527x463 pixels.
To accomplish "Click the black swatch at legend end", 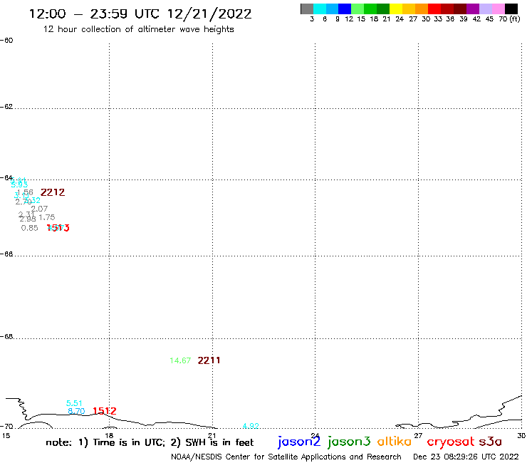I will pos(511,9).
